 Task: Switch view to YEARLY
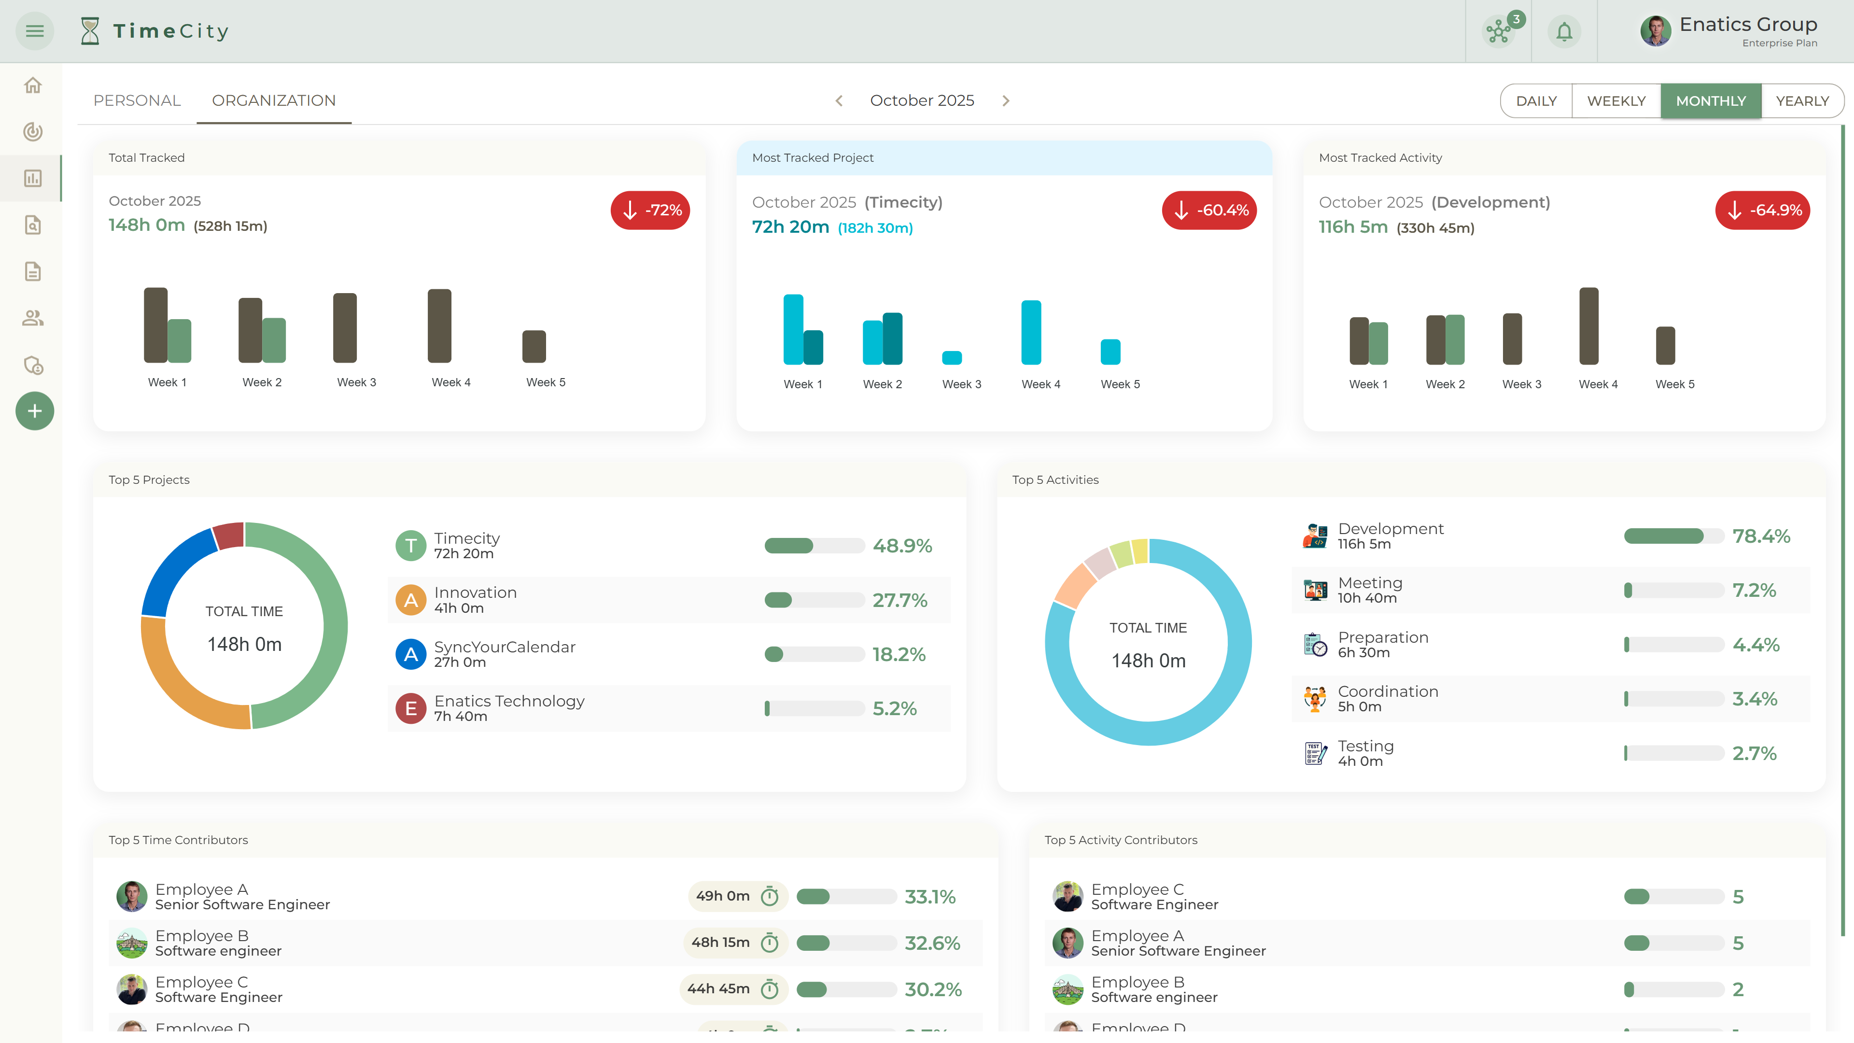(x=1801, y=101)
